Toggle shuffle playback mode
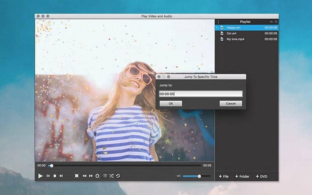This screenshot has height=195, width=312. 111,176
